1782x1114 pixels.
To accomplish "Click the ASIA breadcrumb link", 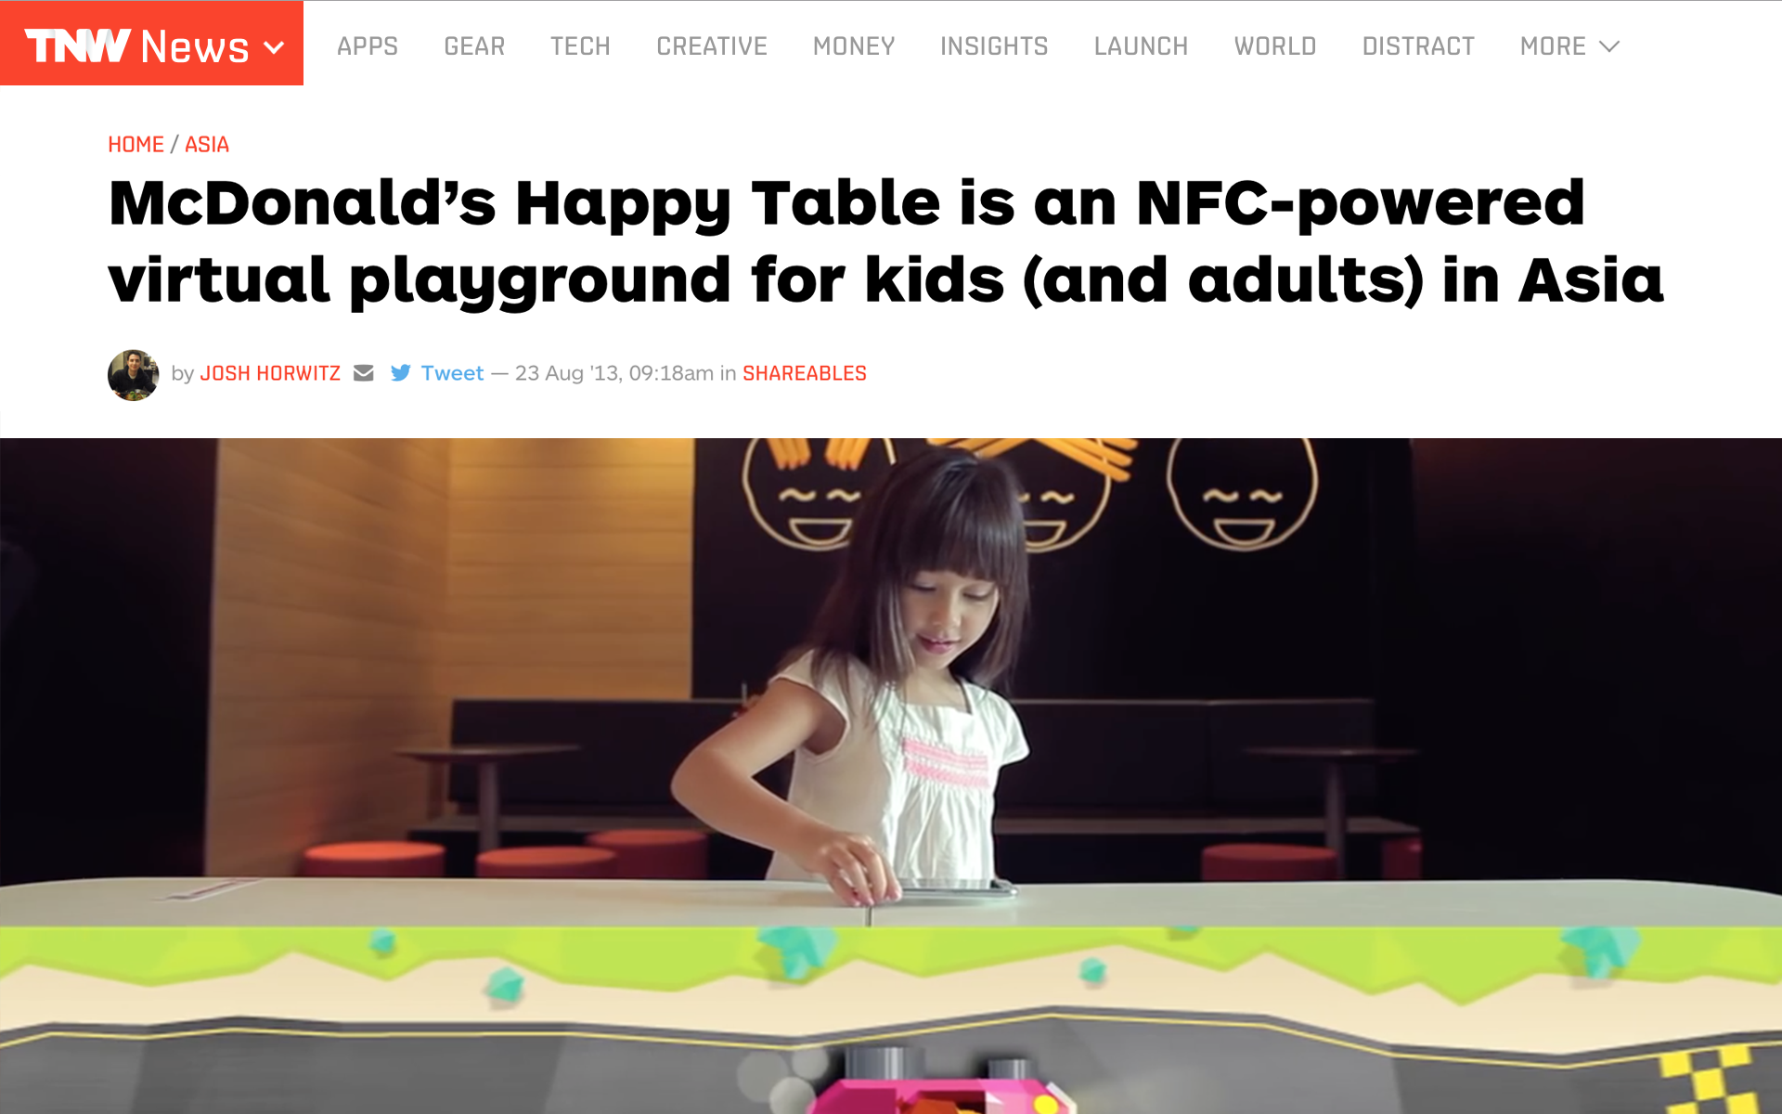I will coord(207,145).
